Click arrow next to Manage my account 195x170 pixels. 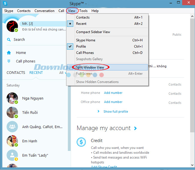point(135,128)
